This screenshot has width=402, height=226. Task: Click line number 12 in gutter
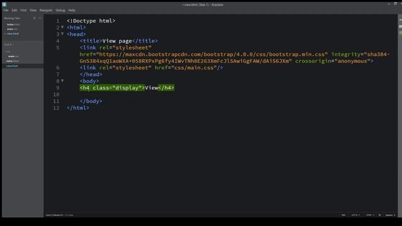(x=57, y=108)
